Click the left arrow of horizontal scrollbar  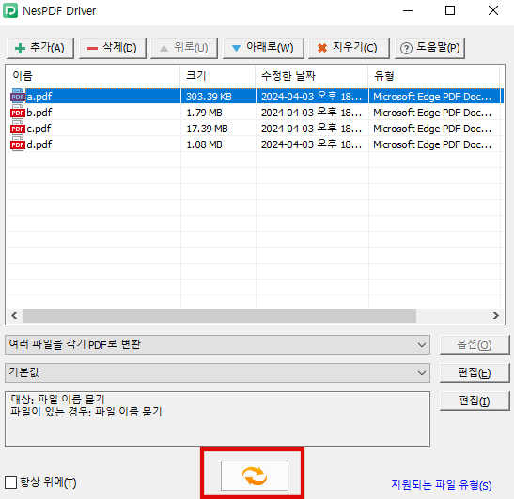(14, 316)
